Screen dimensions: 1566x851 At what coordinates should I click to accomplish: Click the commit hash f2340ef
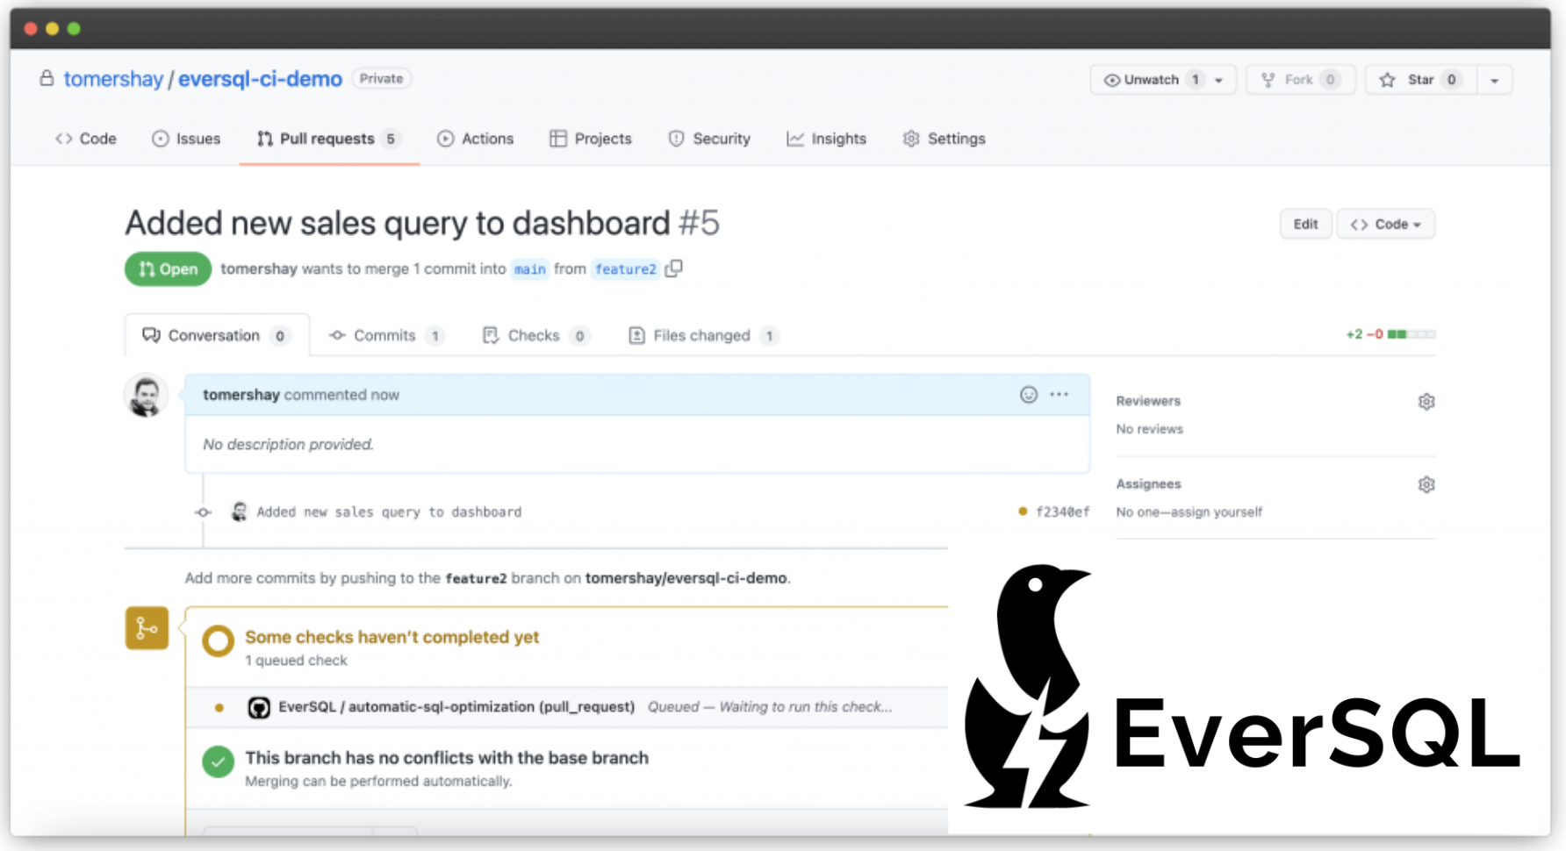pos(1062,512)
